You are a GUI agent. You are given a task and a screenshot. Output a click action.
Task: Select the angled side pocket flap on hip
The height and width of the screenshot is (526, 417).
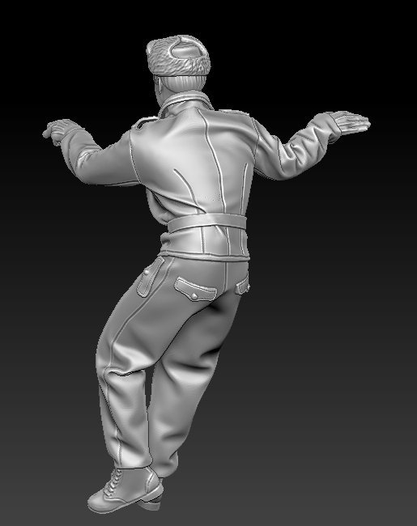coord(150,277)
